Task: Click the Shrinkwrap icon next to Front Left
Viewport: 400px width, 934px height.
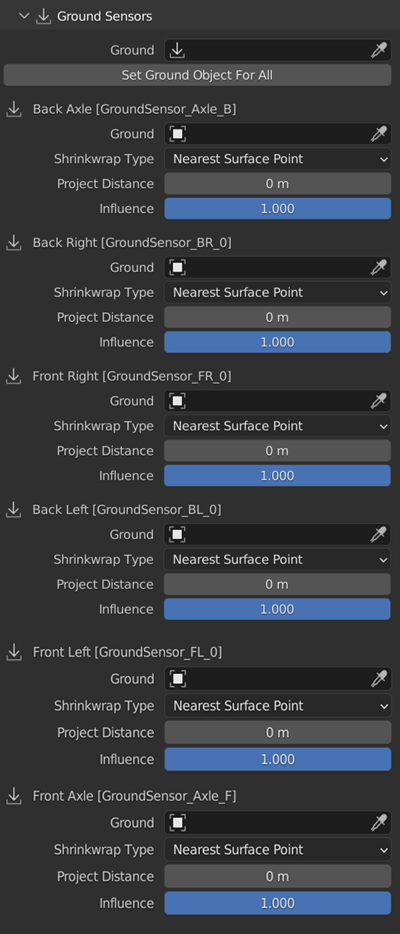Action: tap(13, 652)
